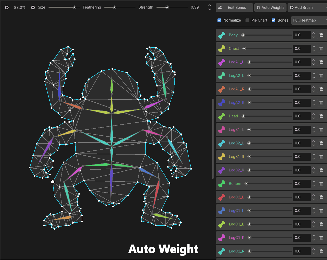Enable the Pie Chart checkbox
Viewport: 327px width, 260px height.
pos(247,20)
